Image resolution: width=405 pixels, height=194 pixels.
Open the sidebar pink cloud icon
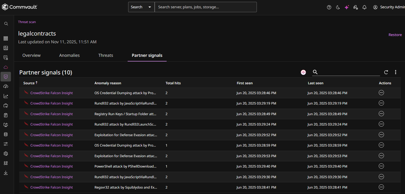[x=6, y=67]
